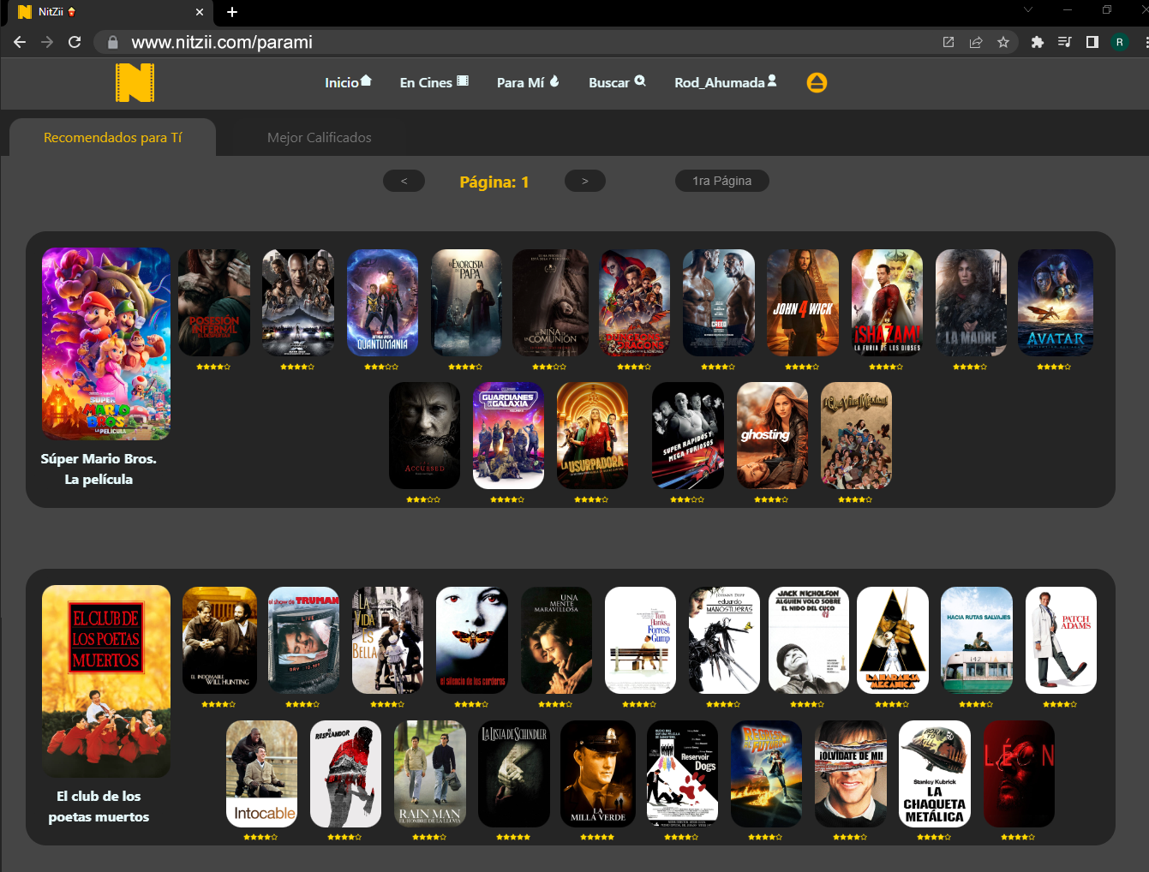1149x872 pixels.
Task: Go to Inicio home page
Action: 348,82
